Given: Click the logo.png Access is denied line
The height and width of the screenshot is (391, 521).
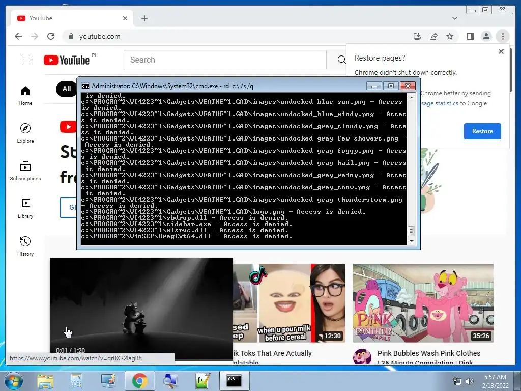Looking at the screenshot, I should 223,212.
